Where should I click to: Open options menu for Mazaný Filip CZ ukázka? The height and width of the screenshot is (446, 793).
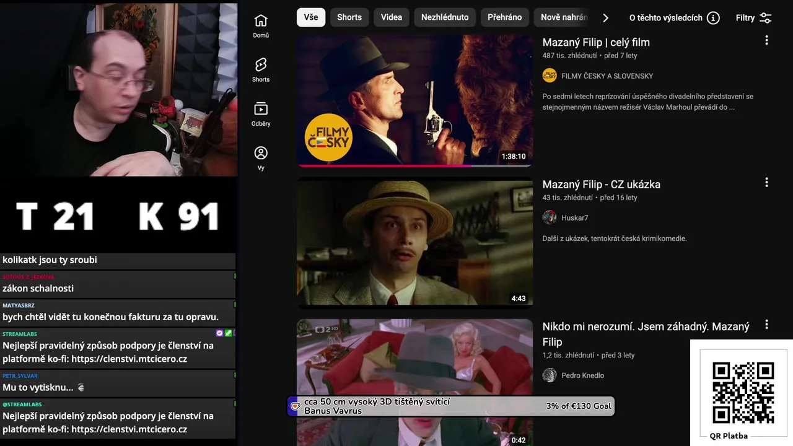(x=766, y=183)
